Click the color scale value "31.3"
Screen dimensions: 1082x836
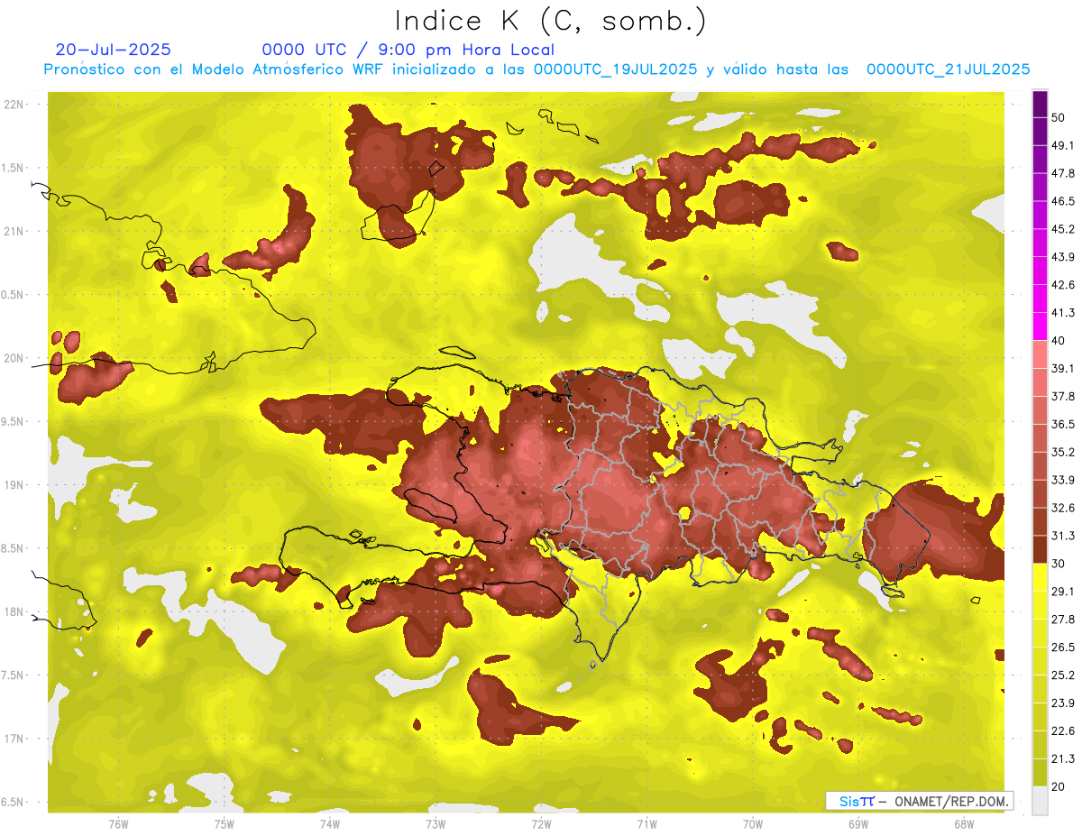(1063, 536)
